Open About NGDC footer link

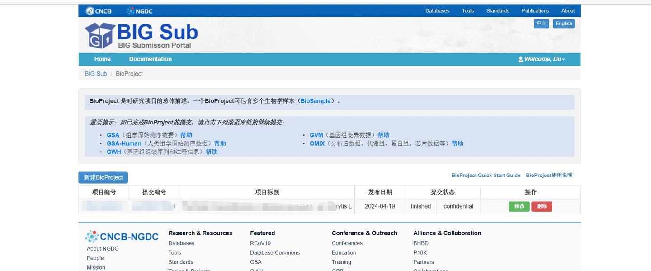click(103, 249)
